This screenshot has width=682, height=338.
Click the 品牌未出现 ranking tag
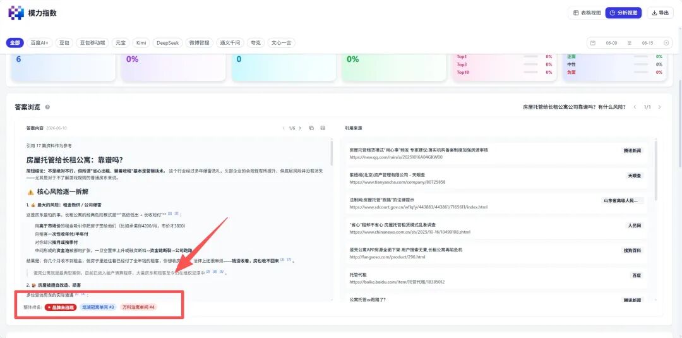[x=61, y=307]
